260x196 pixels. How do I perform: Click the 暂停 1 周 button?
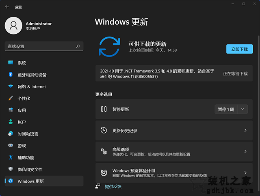click(226, 109)
